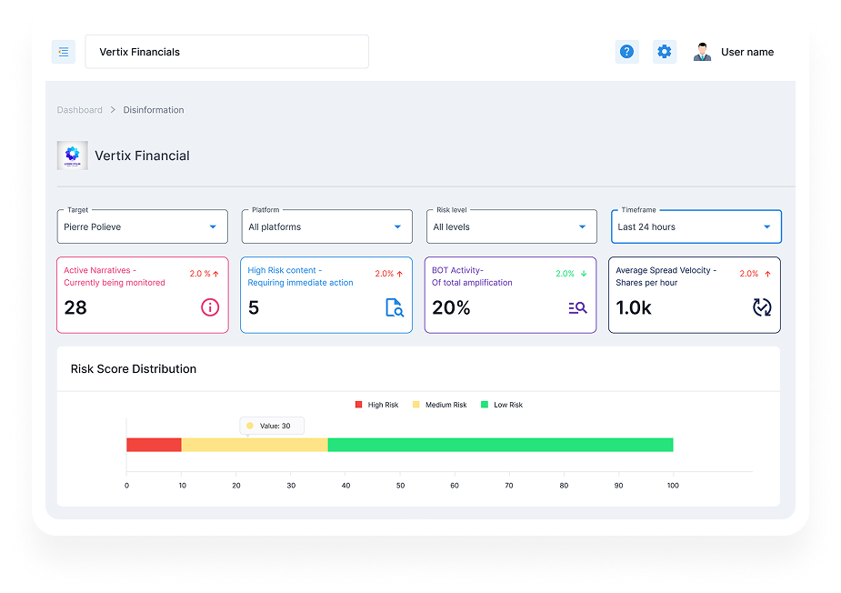
Task: Toggle Low Risk series in chart legend
Action: [502, 405]
